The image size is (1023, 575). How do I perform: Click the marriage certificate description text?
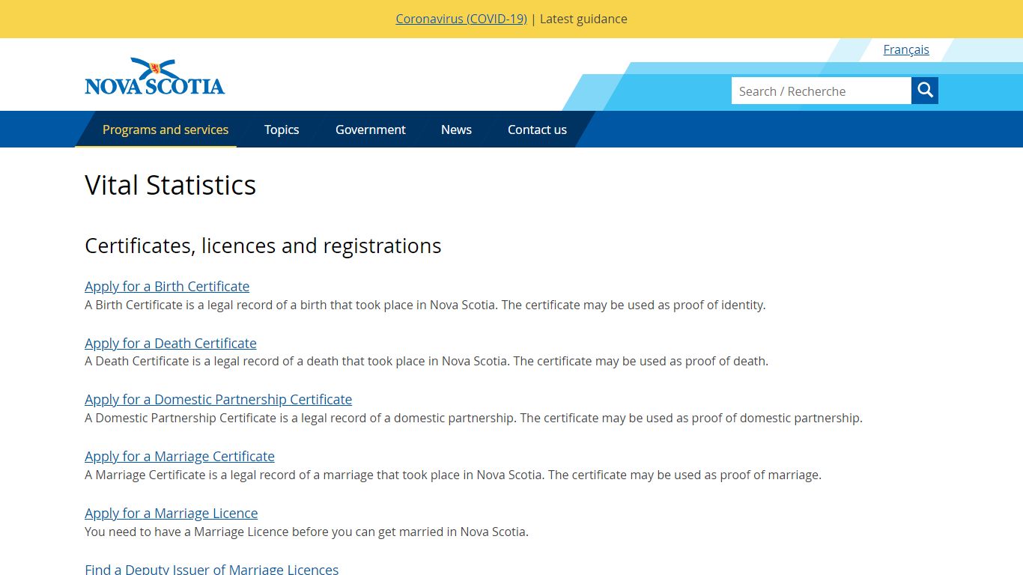453,475
